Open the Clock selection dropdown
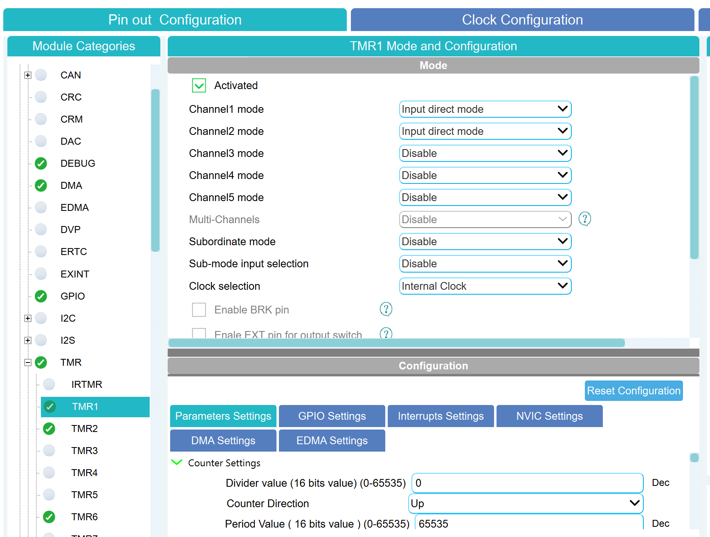 click(485, 286)
